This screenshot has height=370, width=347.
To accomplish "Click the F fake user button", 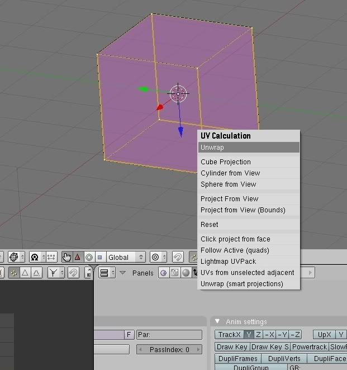I will click(129, 335).
